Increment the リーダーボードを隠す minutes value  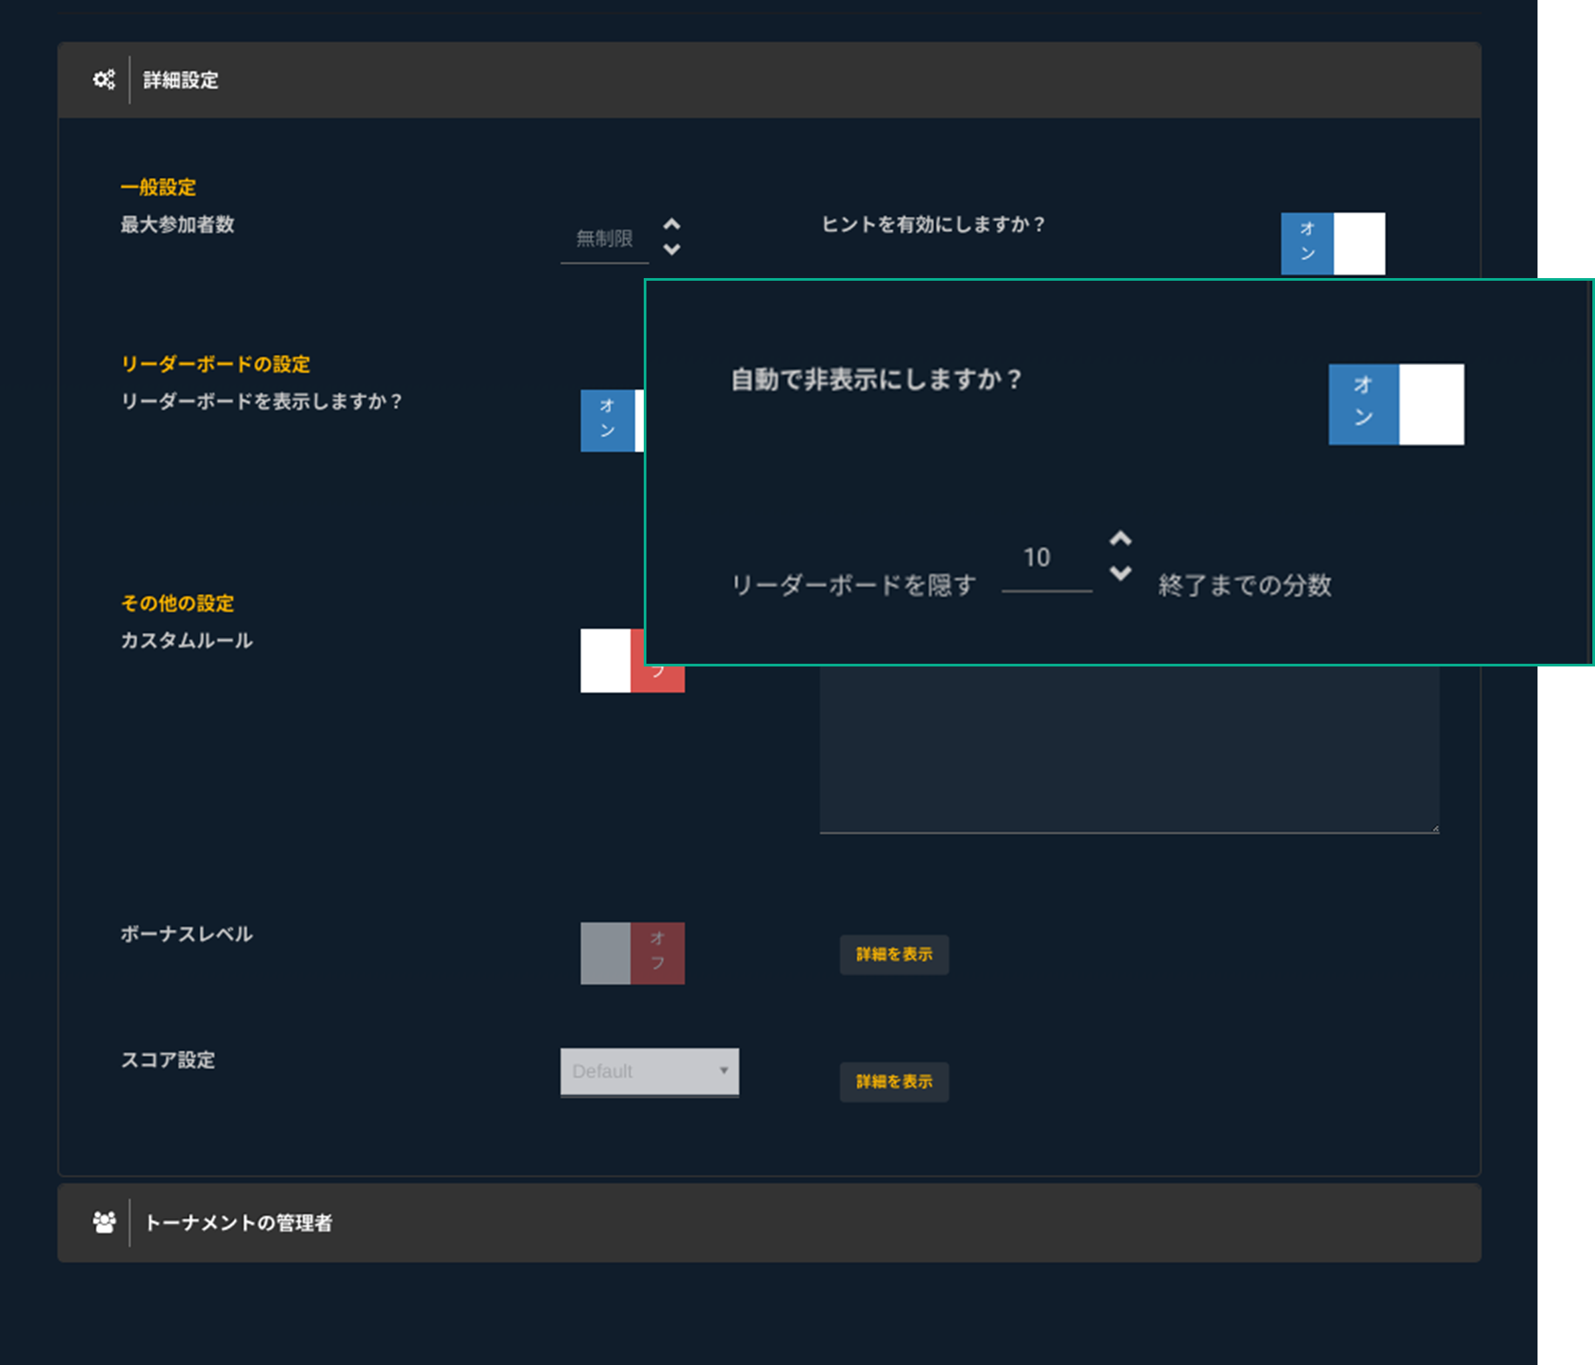1121,539
